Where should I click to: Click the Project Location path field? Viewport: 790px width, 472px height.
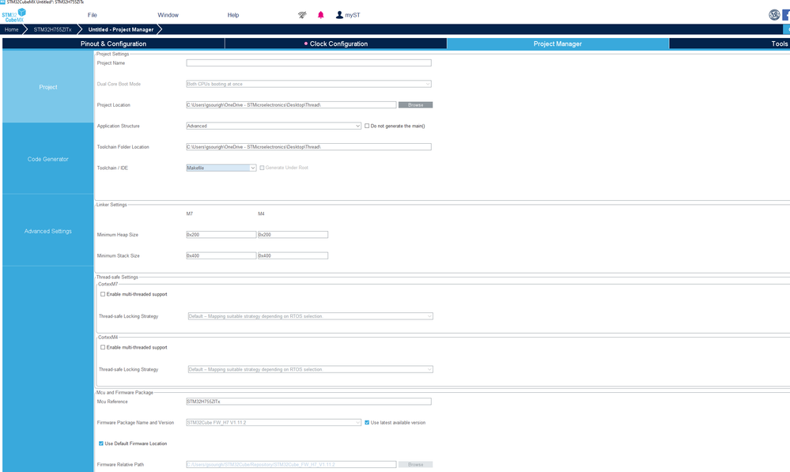291,105
